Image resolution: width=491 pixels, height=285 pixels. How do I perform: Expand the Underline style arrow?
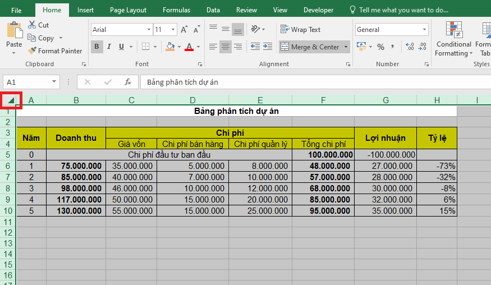point(131,47)
